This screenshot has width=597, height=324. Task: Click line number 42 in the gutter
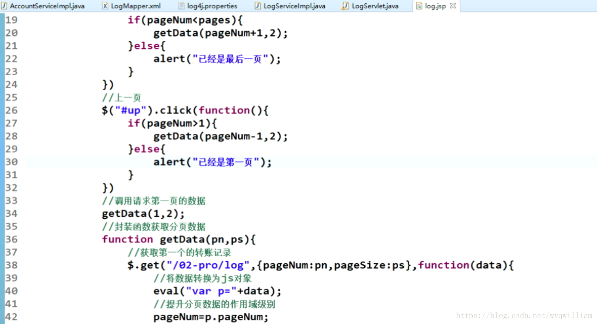11,317
